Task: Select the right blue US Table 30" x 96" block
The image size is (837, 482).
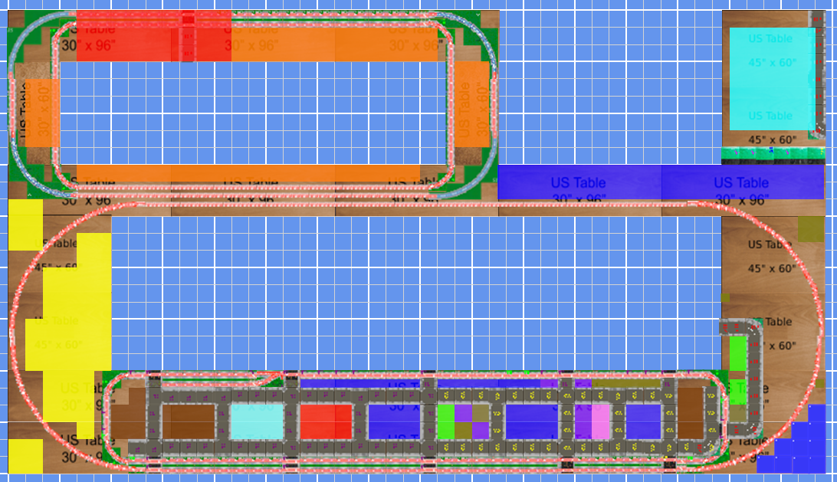Action: tap(743, 182)
